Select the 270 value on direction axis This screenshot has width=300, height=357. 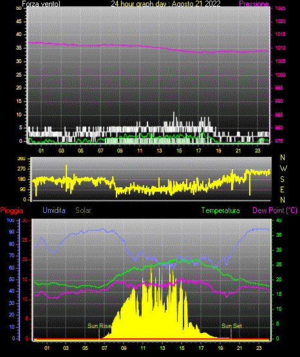coord(21,169)
